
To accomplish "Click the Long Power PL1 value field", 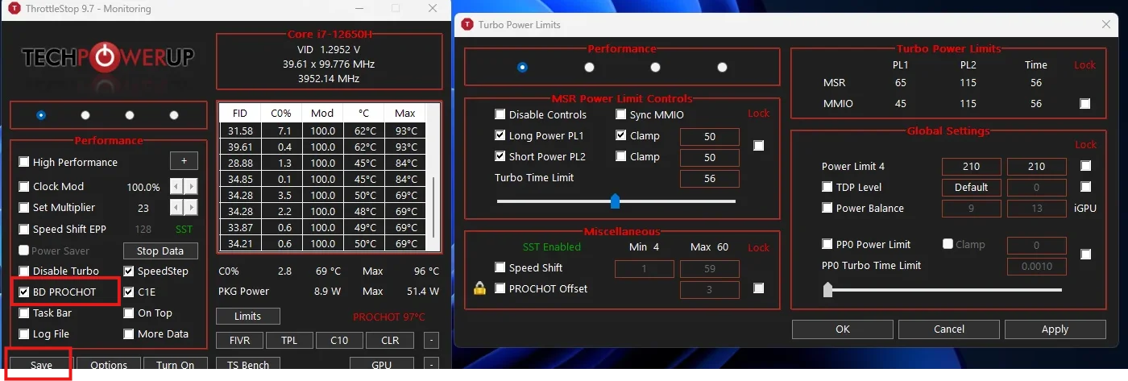I will tap(710, 136).
